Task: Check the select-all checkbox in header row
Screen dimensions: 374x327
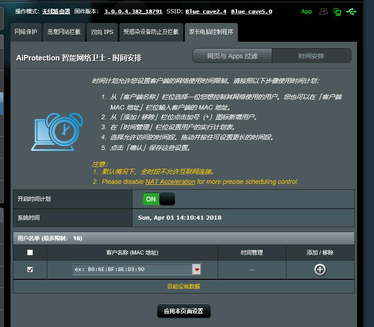Action: click(30, 253)
